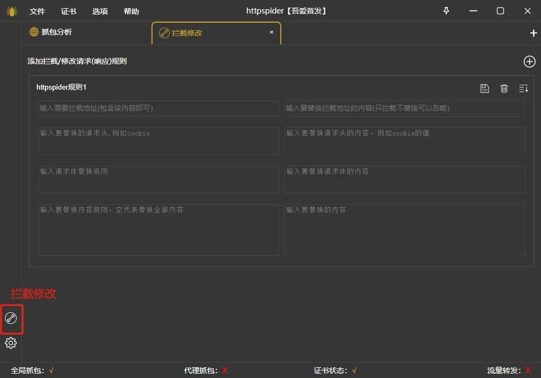
Task: Delete httpspider规则1 with the trash icon
Action: [504, 89]
